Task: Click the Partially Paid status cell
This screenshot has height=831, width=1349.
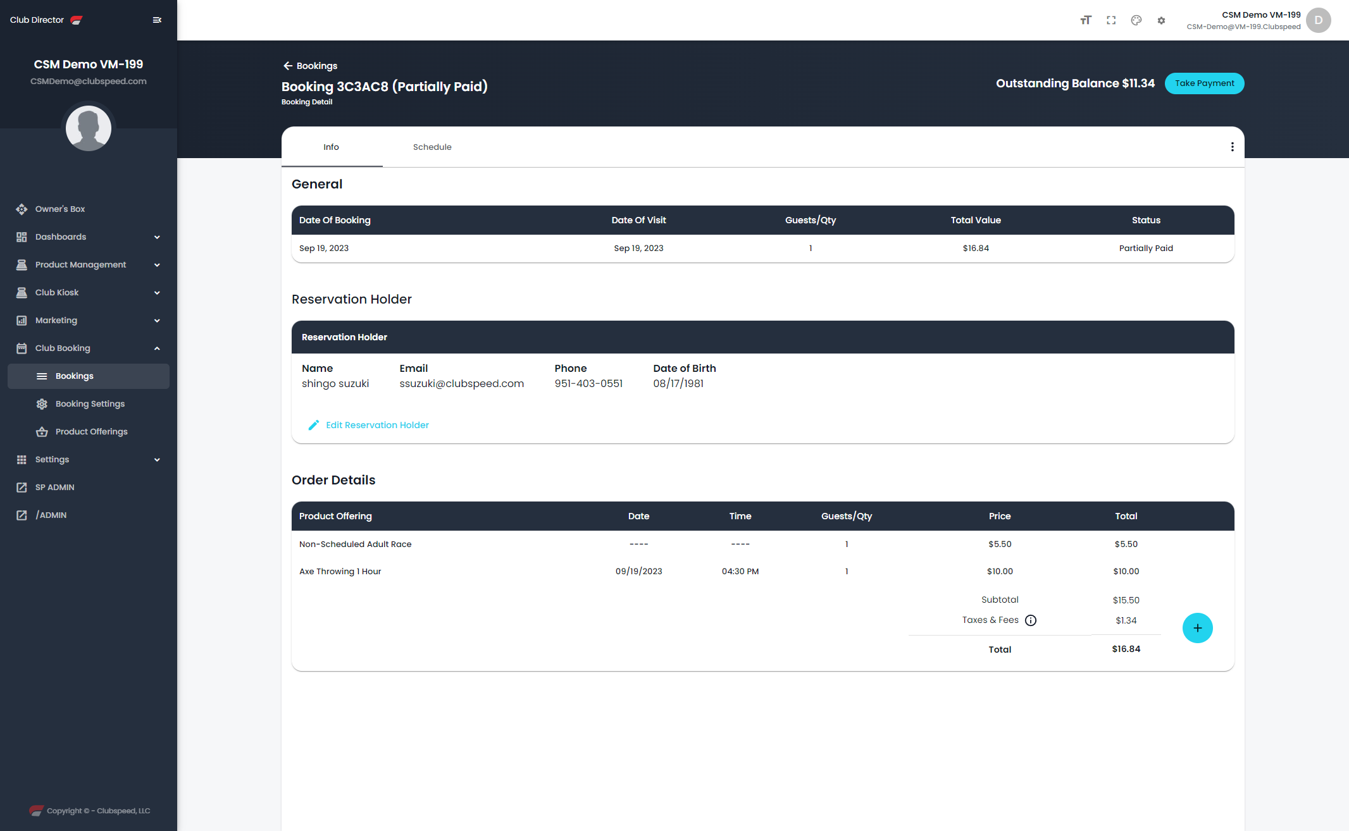Action: [1146, 248]
